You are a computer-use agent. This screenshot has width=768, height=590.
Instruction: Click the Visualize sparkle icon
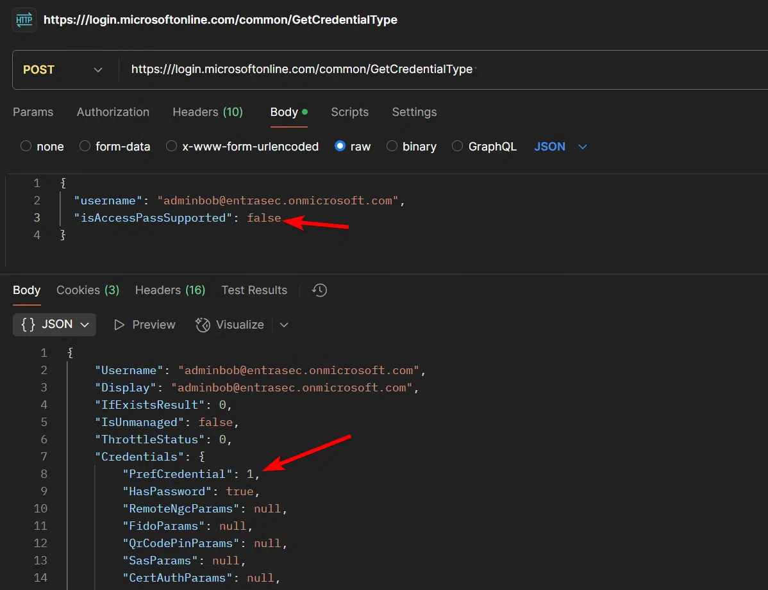point(203,325)
